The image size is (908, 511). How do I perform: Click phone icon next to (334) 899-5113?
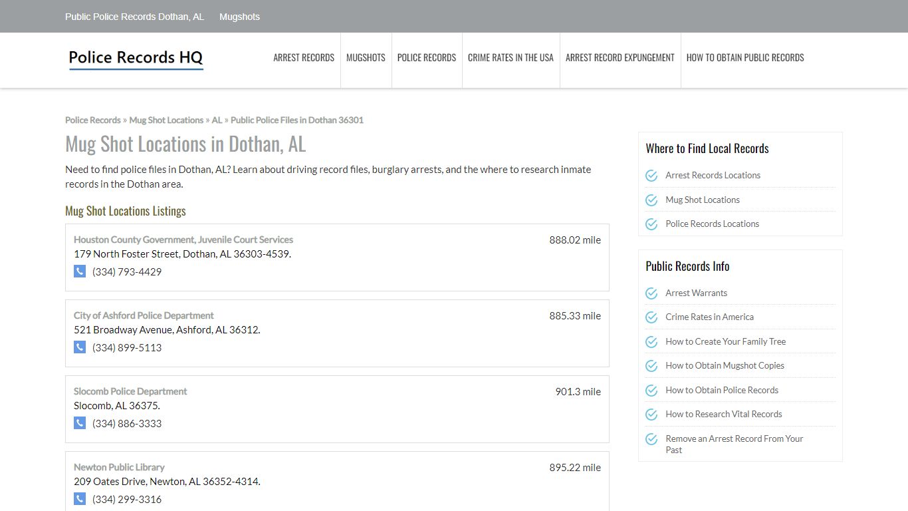tap(80, 347)
